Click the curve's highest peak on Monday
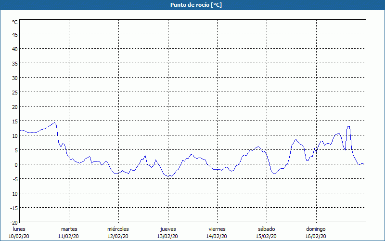 click(54, 122)
